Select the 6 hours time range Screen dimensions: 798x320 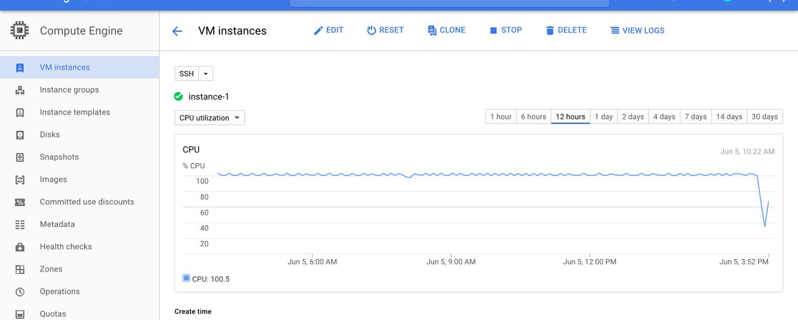pos(533,117)
